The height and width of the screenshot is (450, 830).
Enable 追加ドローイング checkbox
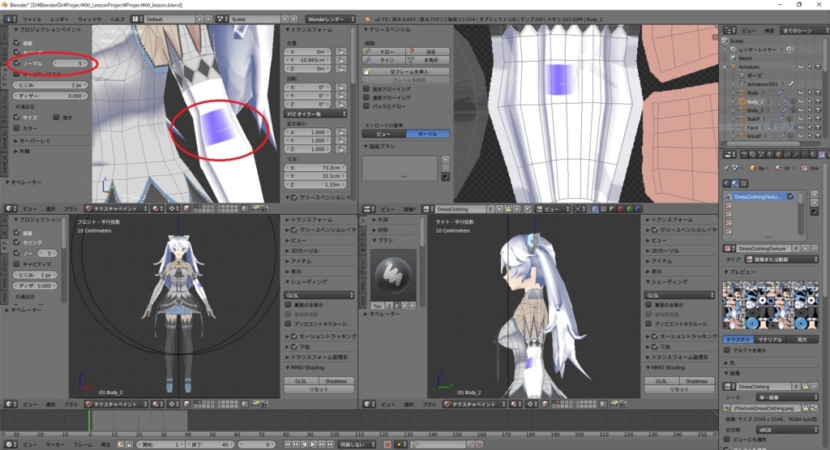[366, 88]
